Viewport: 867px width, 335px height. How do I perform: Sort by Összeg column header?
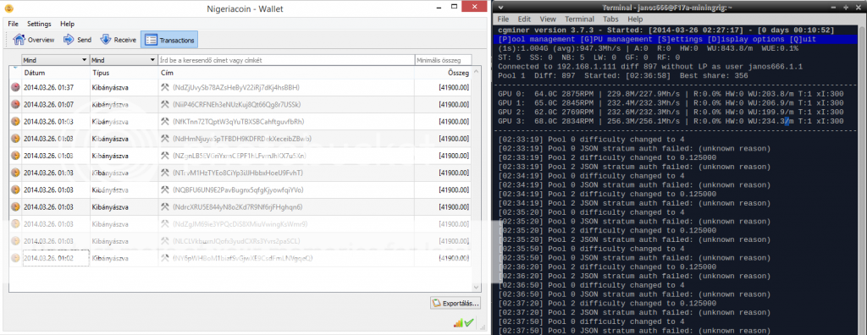point(443,73)
